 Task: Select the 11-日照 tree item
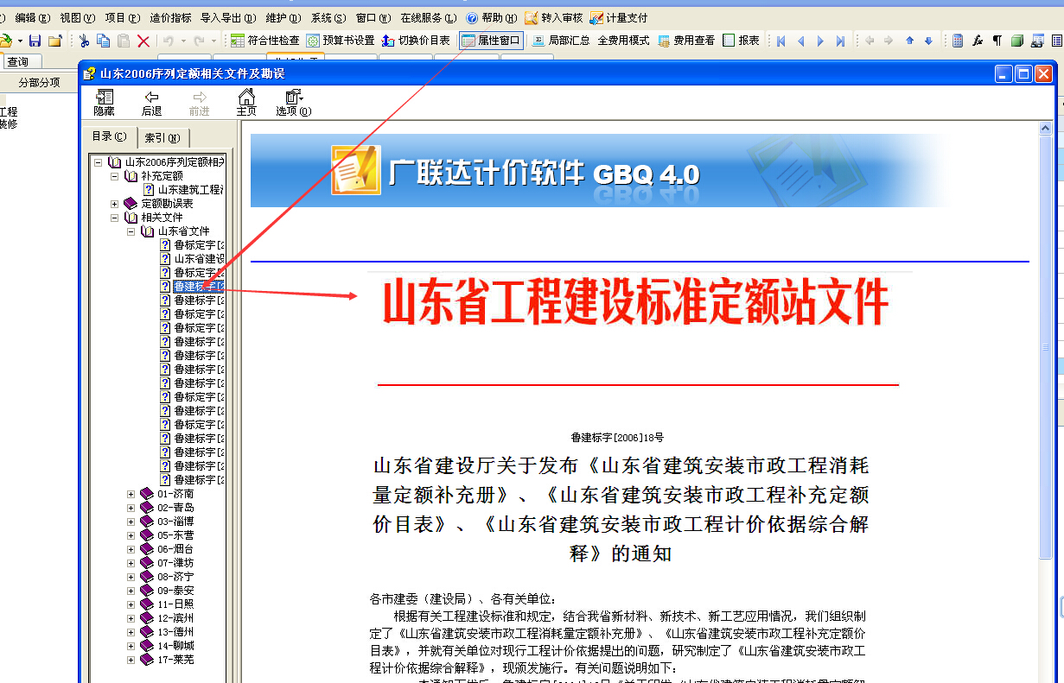[175, 604]
